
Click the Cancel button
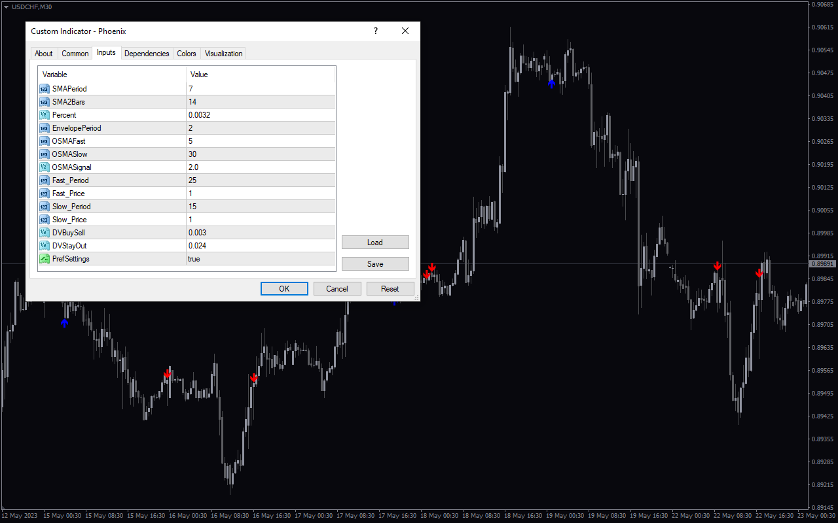[337, 288]
